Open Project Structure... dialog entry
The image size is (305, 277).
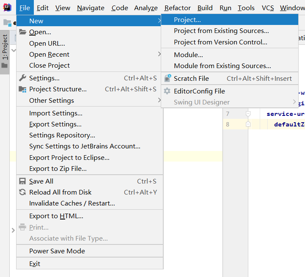point(89,89)
